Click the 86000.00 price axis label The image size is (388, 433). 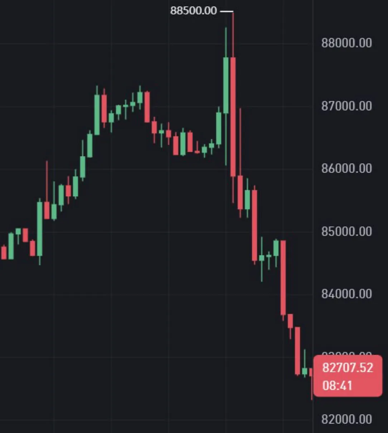coord(346,168)
